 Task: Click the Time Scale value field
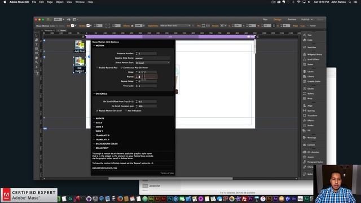click(x=147, y=86)
